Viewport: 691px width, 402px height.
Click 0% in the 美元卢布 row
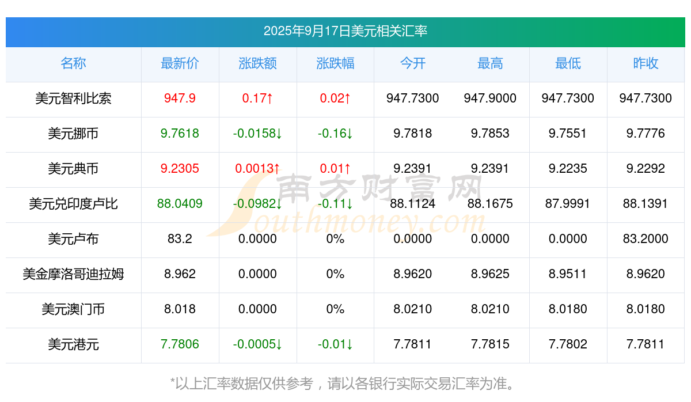(x=335, y=239)
